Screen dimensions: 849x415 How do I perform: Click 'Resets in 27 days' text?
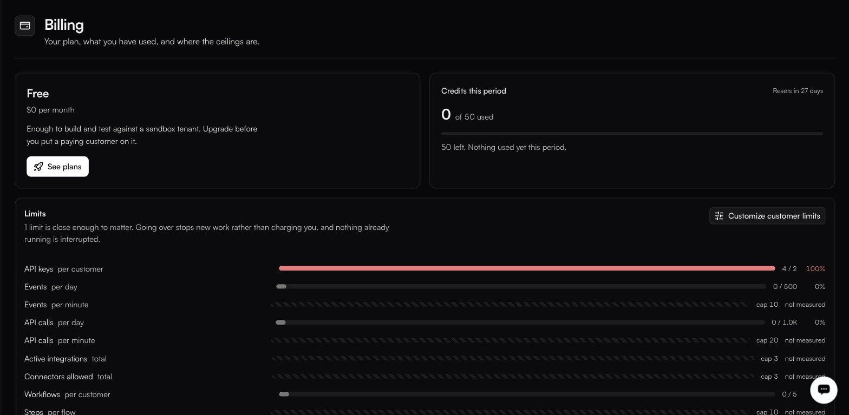click(x=798, y=91)
